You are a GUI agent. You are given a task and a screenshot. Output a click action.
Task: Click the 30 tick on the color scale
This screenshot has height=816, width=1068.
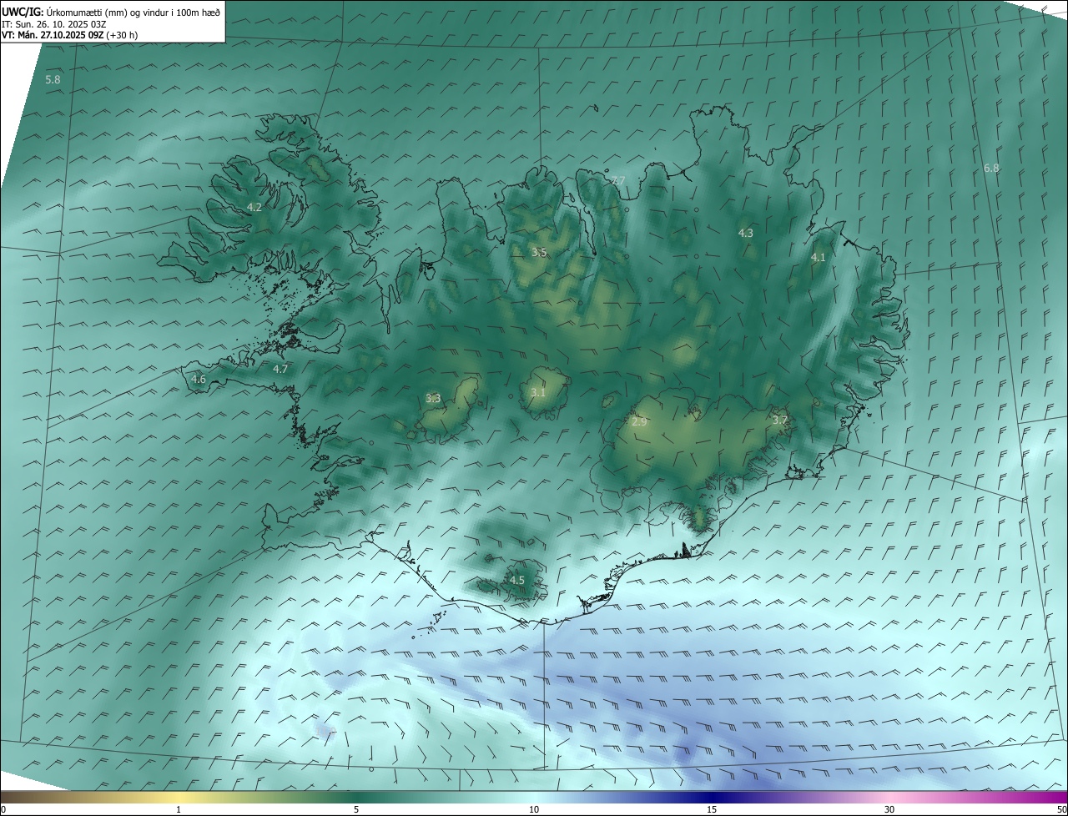(x=889, y=809)
